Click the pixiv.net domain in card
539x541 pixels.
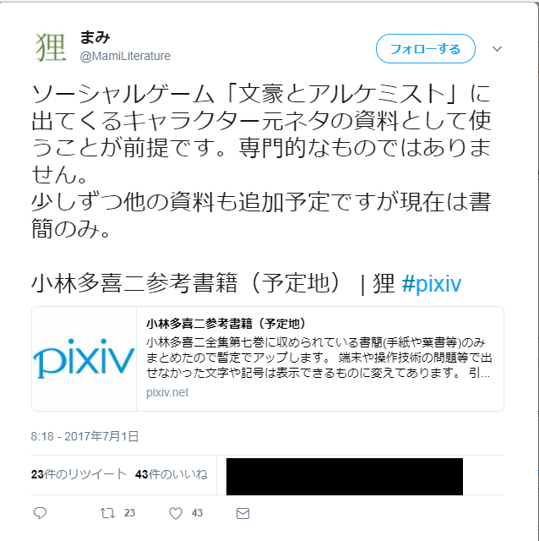[167, 392]
